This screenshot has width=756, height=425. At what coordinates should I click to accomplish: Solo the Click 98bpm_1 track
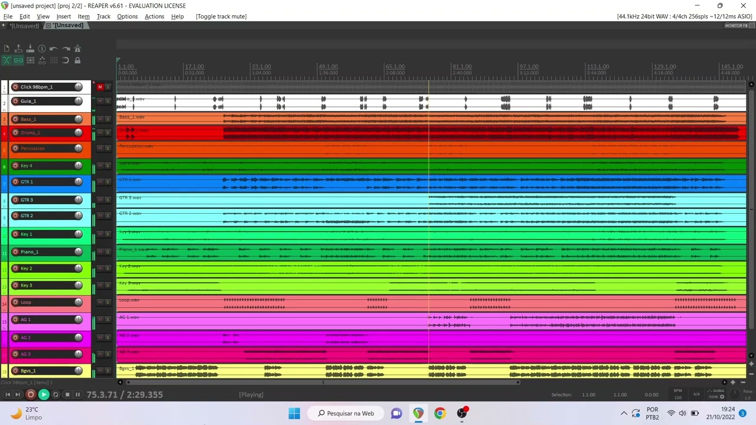[x=107, y=87]
